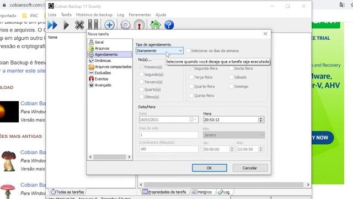
Task: Open the Data date picker dropdown
Action: [193, 119]
